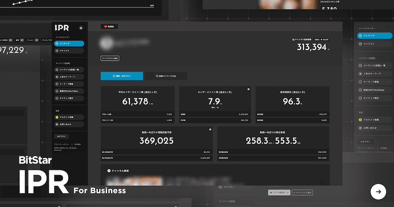The image size is (394, 207).
Task: Select ランキング in the right-side panel
Action: [x=375, y=35]
